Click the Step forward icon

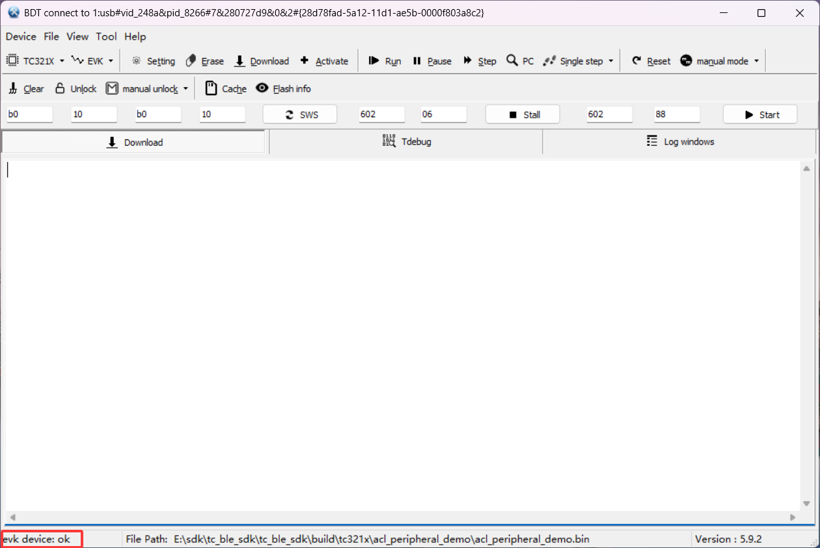(x=467, y=61)
